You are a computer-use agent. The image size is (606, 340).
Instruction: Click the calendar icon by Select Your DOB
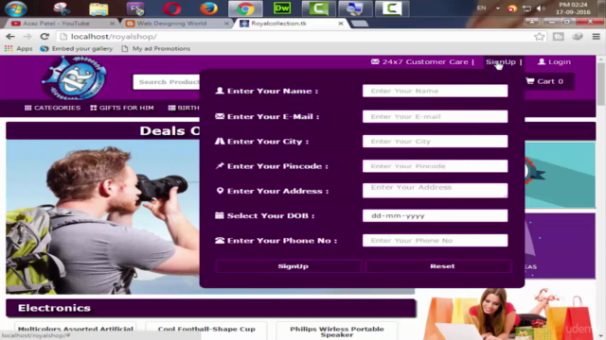pos(219,215)
